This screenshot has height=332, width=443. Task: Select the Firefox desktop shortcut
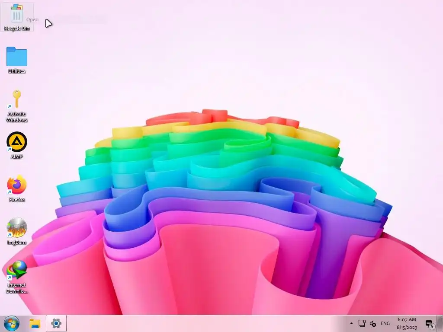point(17,188)
